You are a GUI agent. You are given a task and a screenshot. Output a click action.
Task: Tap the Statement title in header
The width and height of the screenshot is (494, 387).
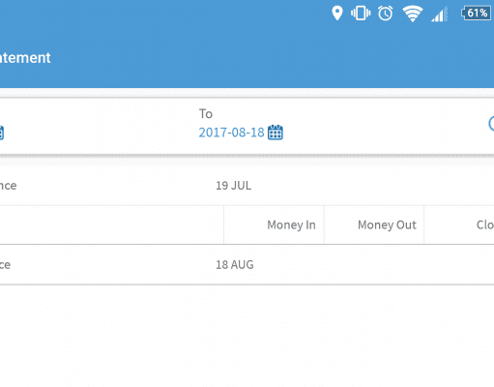25,58
